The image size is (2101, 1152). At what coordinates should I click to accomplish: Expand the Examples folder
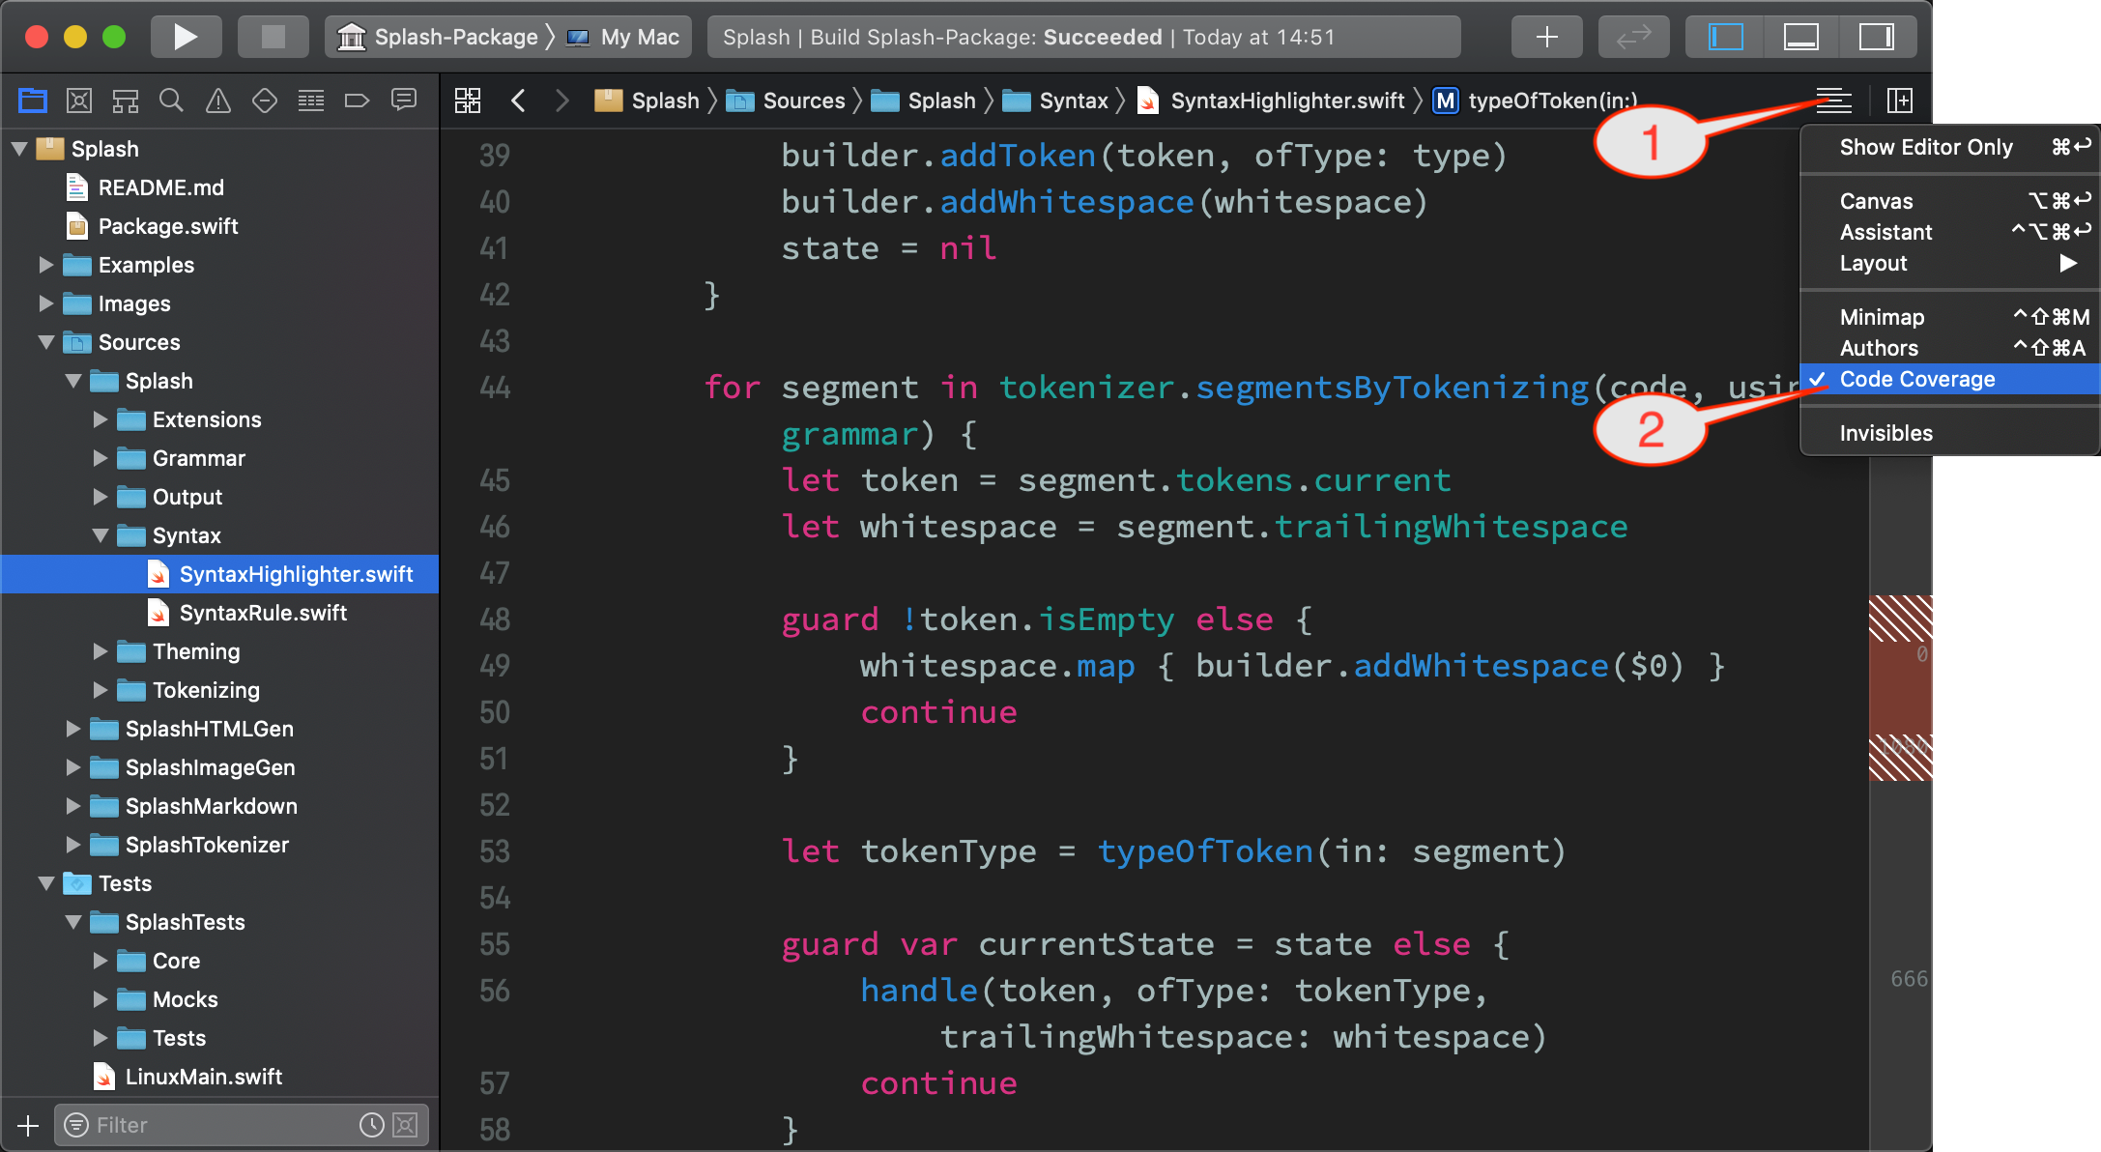(x=45, y=265)
